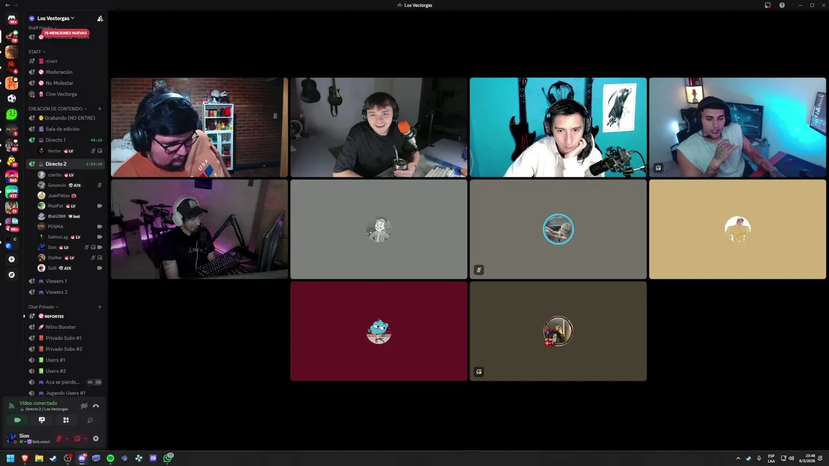The image size is (829, 466).
Task: Jump to 78 MENCIONES NUEVAS
Action: (x=65, y=33)
